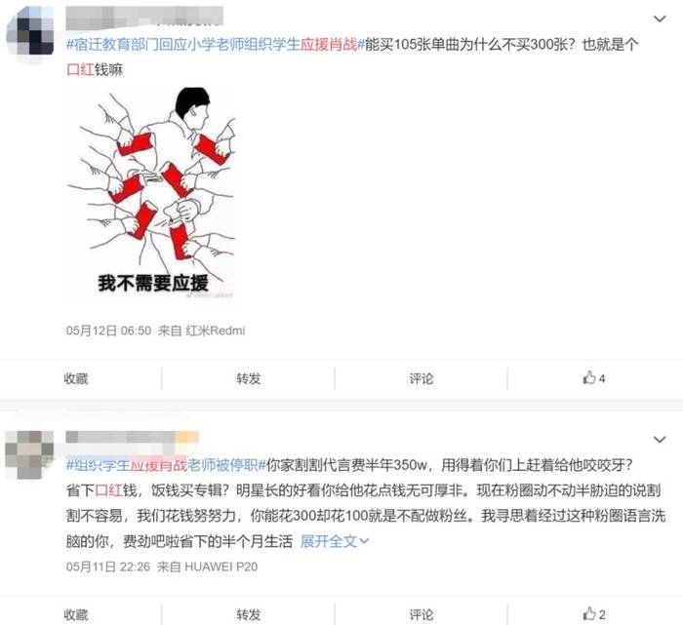This screenshot has height=625, width=683.
Task: Click the 05月12日 06:50 timestamp
Action: 108,331
